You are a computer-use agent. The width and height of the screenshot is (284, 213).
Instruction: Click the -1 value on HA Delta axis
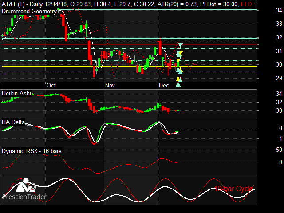coord(279,139)
